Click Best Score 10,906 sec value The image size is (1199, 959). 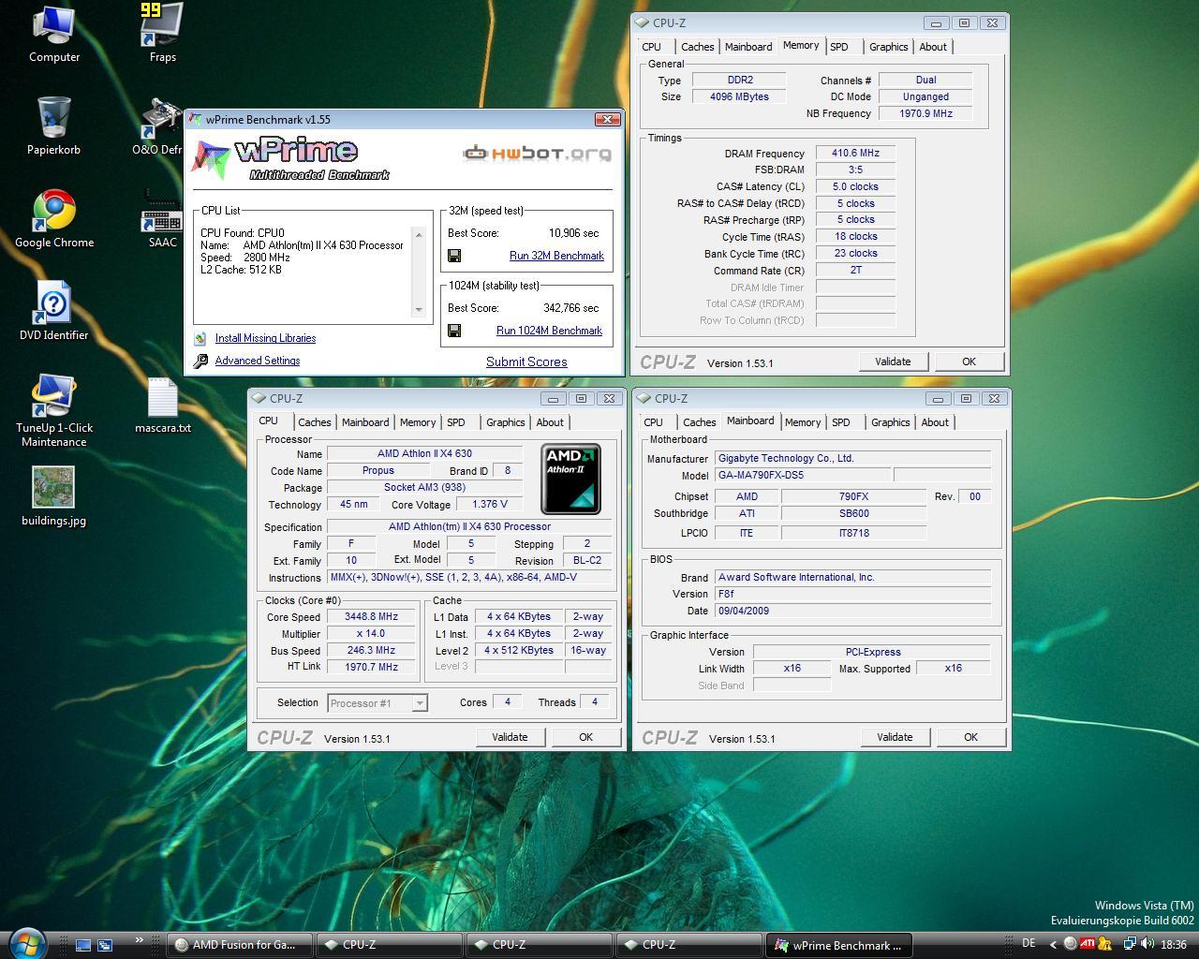click(573, 233)
